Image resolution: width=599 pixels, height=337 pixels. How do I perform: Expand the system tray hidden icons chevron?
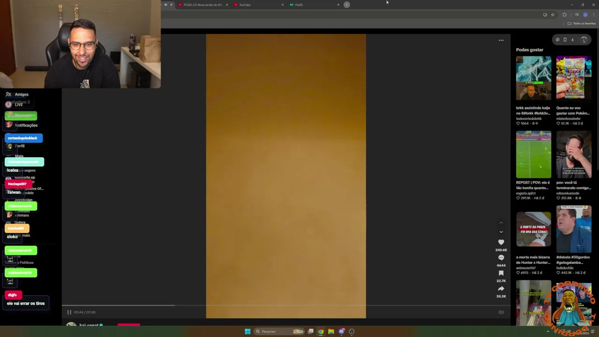point(548,331)
